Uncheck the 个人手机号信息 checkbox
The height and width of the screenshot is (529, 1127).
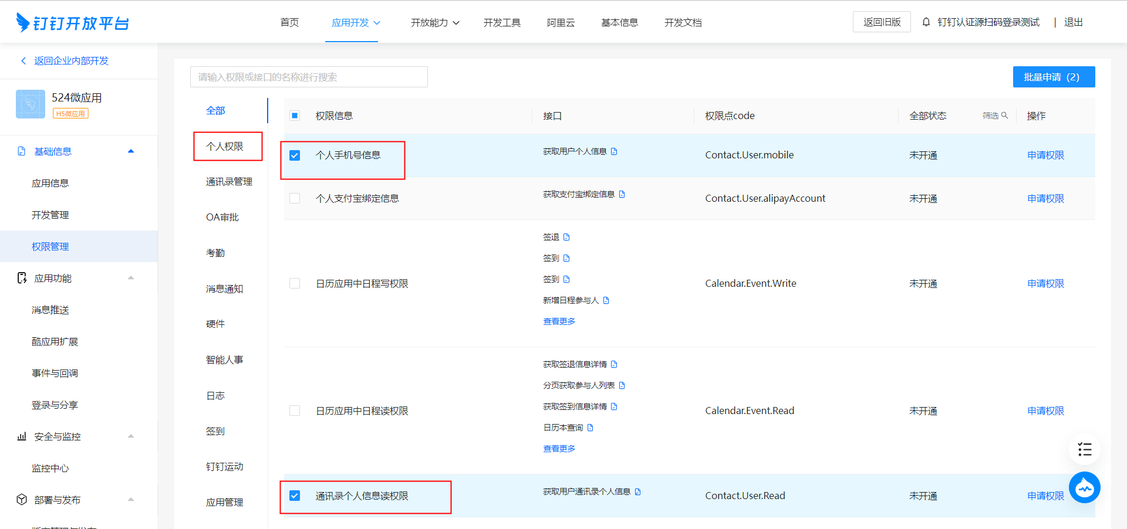(295, 155)
